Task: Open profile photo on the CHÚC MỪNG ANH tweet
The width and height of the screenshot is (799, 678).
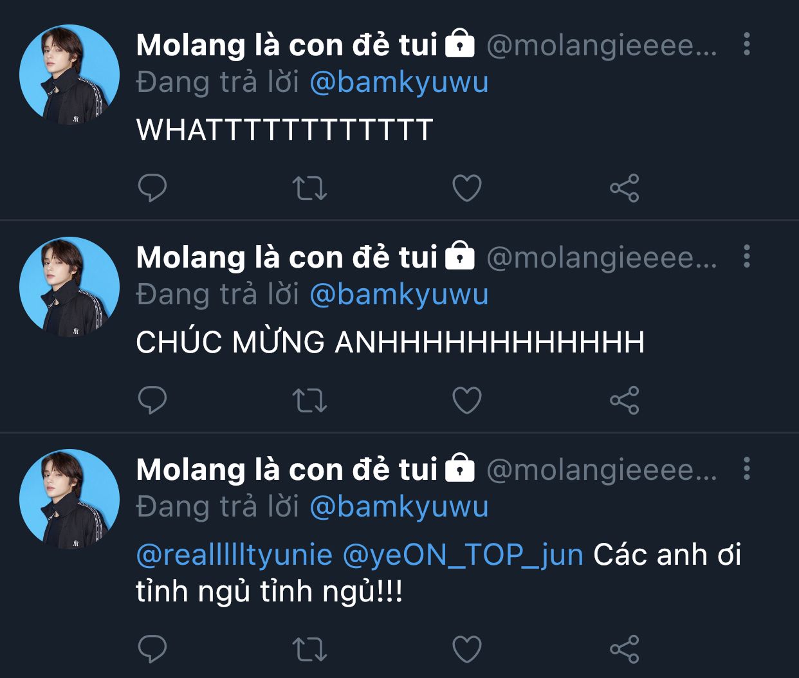Action: point(69,287)
